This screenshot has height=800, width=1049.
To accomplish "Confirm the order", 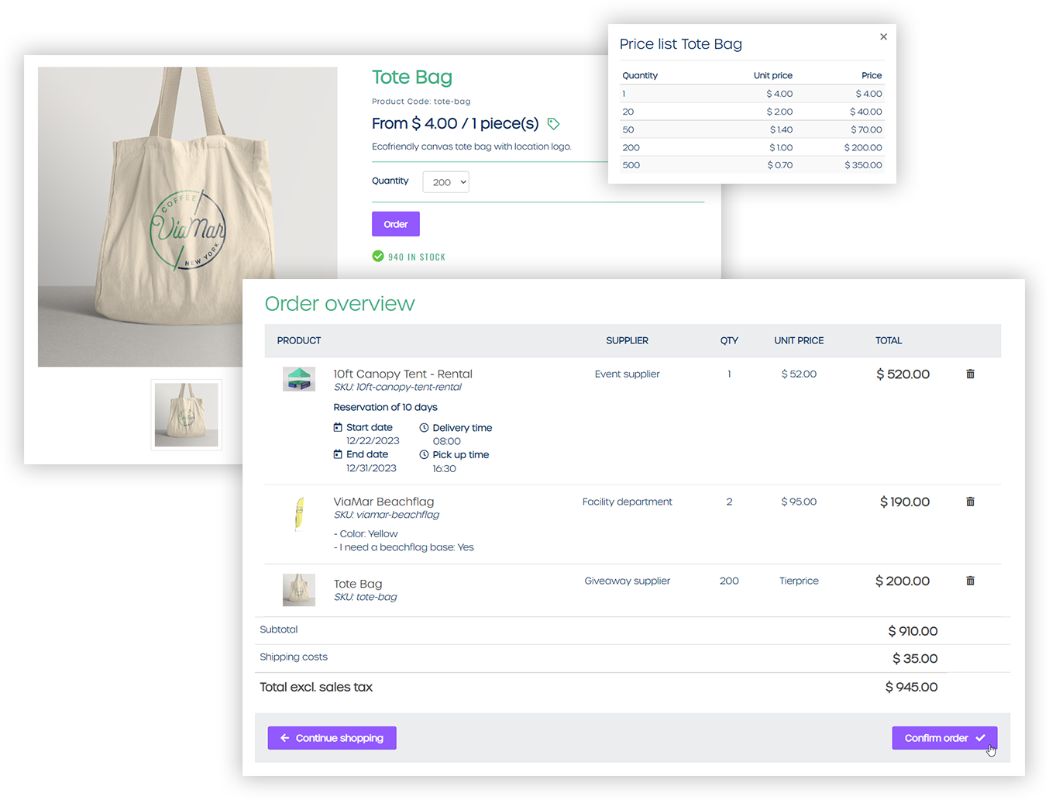I will [x=944, y=738].
